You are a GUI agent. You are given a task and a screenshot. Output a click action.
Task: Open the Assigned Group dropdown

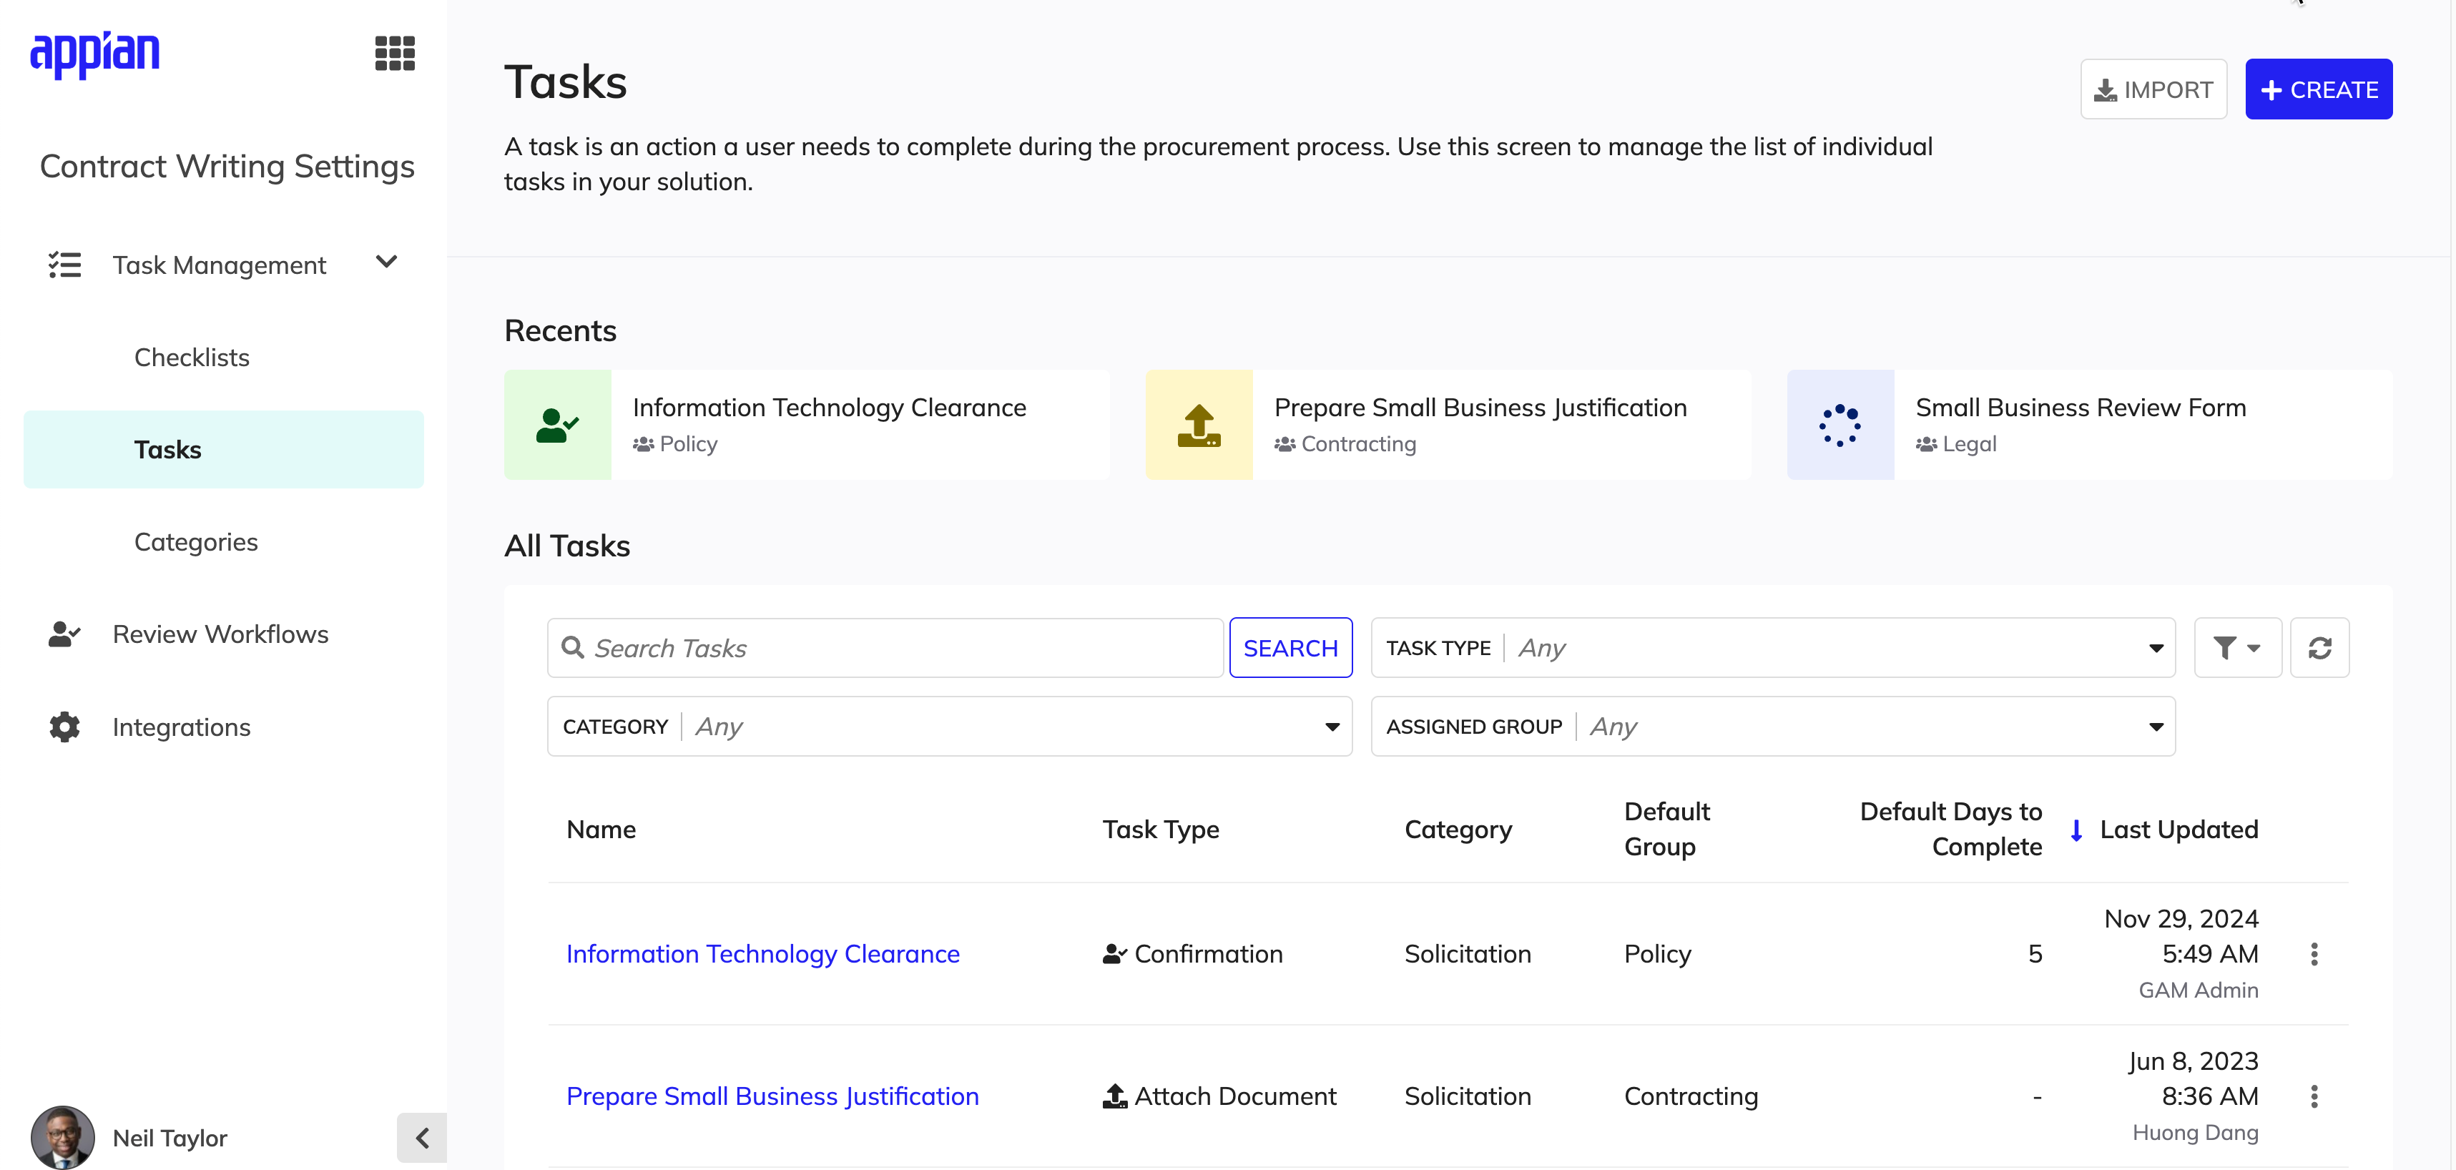click(1772, 727)
